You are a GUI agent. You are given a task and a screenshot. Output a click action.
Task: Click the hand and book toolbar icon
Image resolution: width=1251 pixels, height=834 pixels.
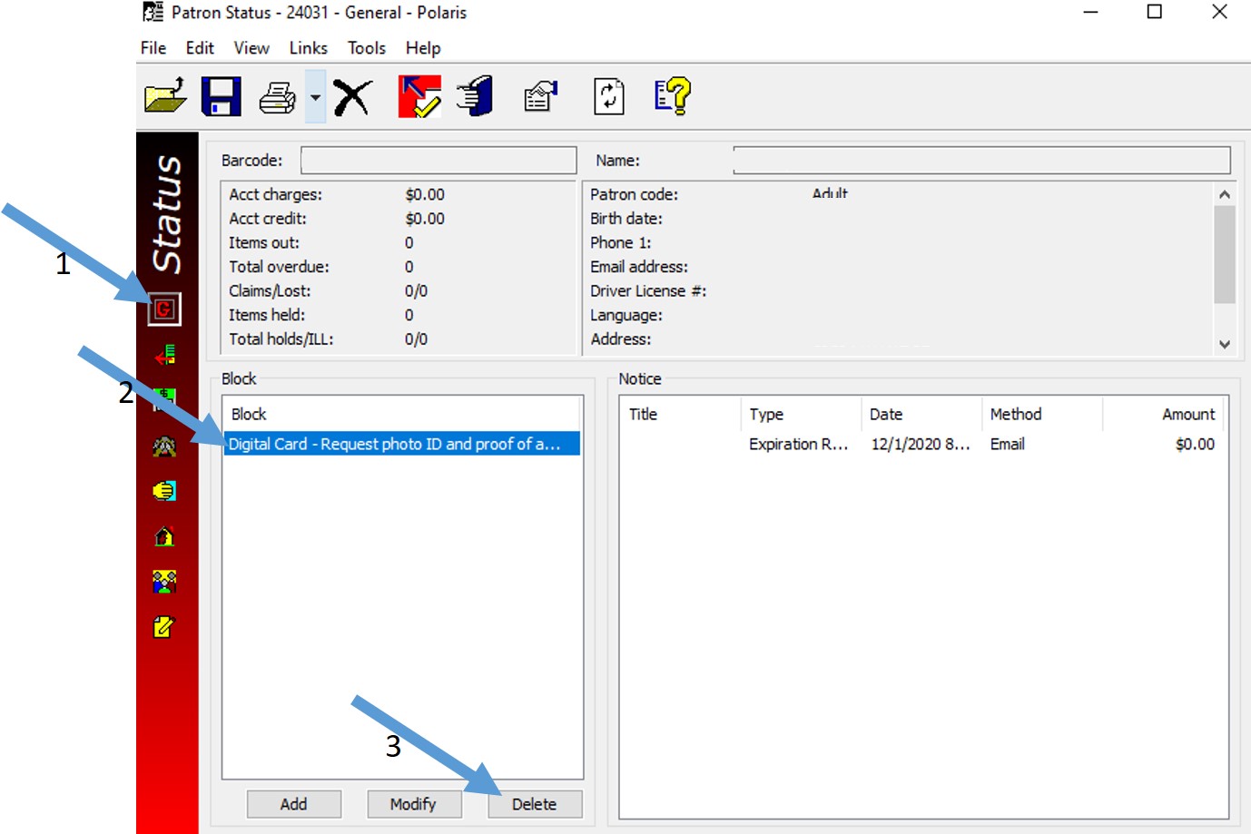475,96
